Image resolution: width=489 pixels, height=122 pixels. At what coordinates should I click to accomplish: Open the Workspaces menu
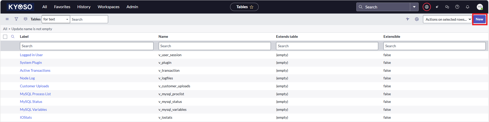click(108, 7)
